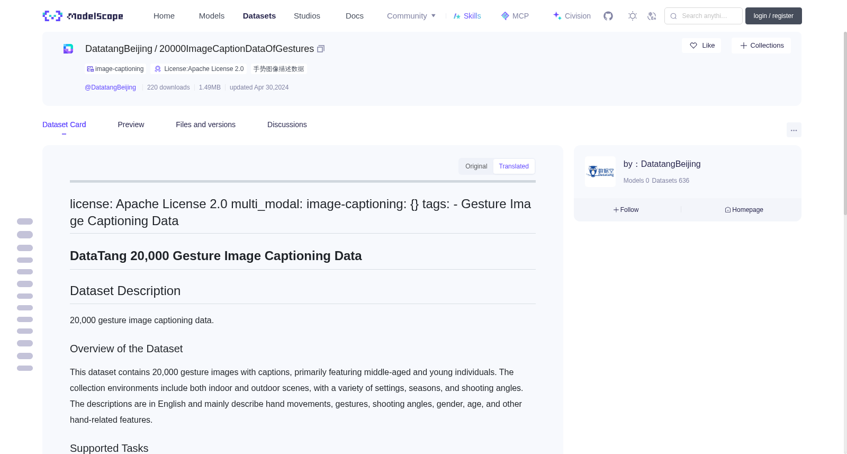This screenshot has width=847, height=454.
Task: Open the DatatangBeijing Homepage link
Action: (744, 210)
